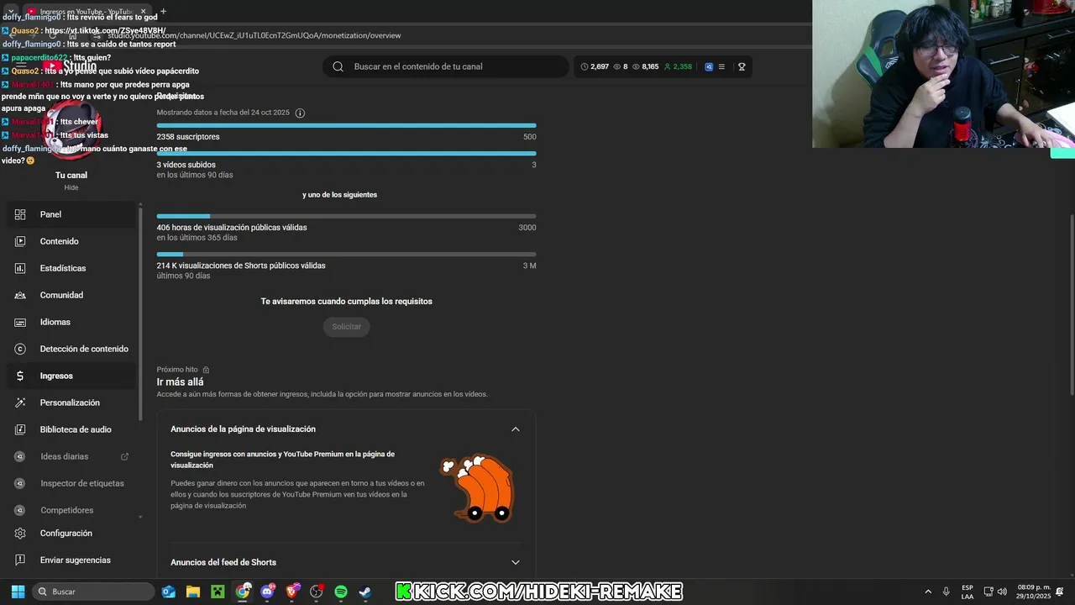Click the 'Ir más allá' heading
This screenshot has height=605, width=1075.
pos(180,382)
